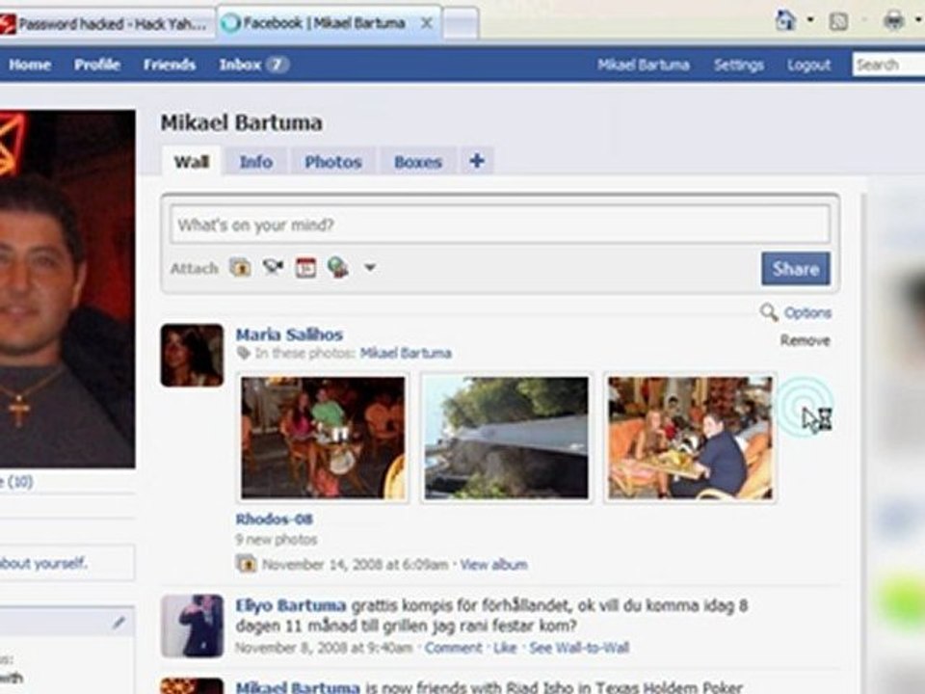Open Maria Salihos profile name link

pyautogui.click(x=289, y=334)
